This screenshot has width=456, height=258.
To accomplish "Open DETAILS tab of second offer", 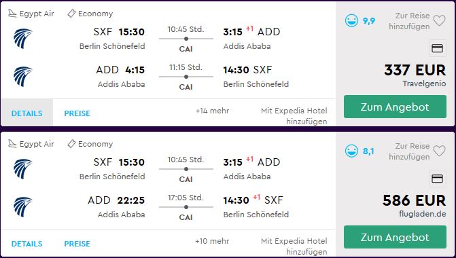I will point(27,244).
